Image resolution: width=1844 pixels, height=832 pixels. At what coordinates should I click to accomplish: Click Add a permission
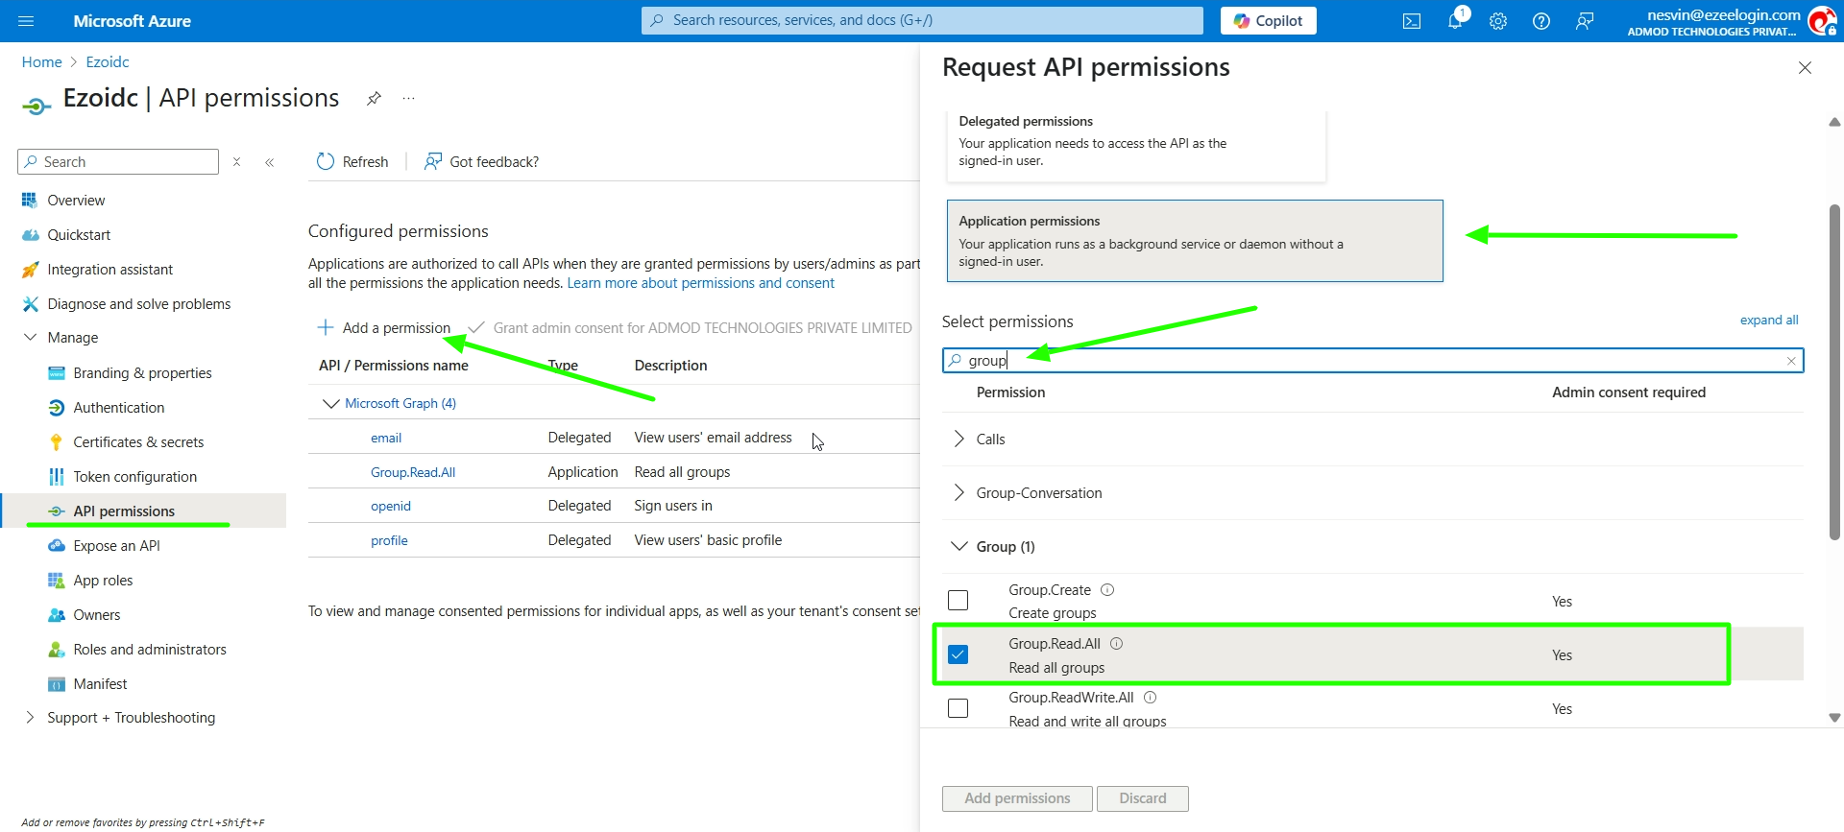pos(384,327)
